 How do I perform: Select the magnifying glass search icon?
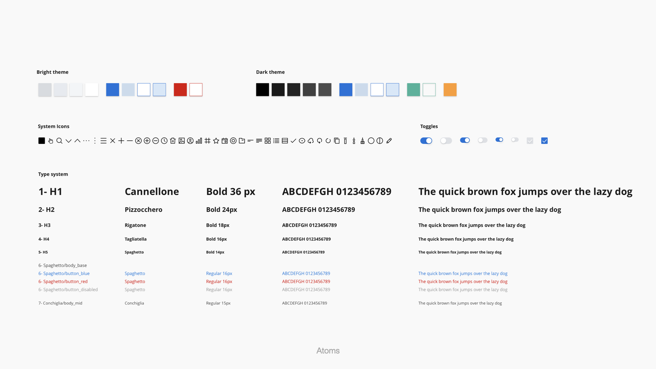60,141
